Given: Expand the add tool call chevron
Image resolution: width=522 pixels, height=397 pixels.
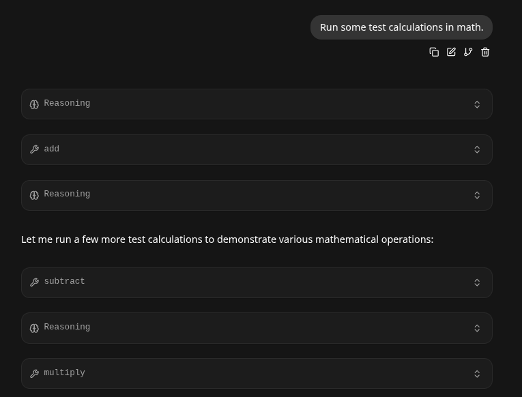Looking at the screenshot, I should pos(477,149).
